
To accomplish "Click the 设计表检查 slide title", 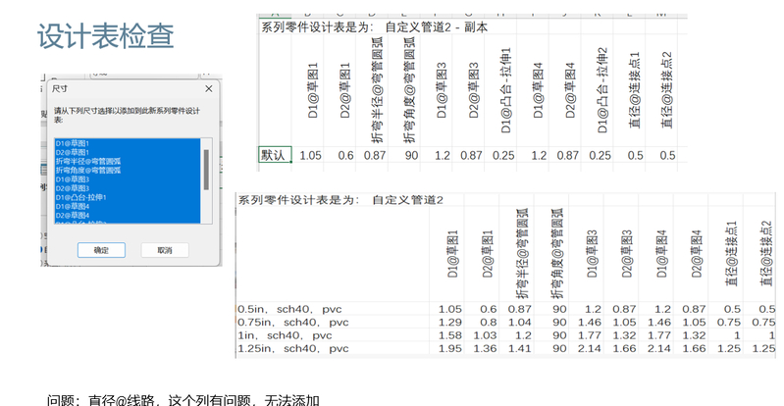I will coord(106,36).
